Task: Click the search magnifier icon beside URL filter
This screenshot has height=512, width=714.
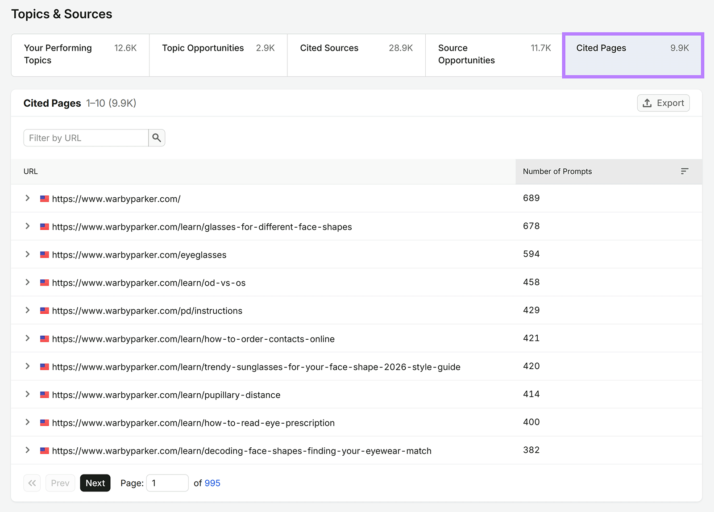Action: pos(157,138)
